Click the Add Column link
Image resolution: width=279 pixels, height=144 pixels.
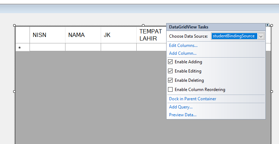pos(183,53)
